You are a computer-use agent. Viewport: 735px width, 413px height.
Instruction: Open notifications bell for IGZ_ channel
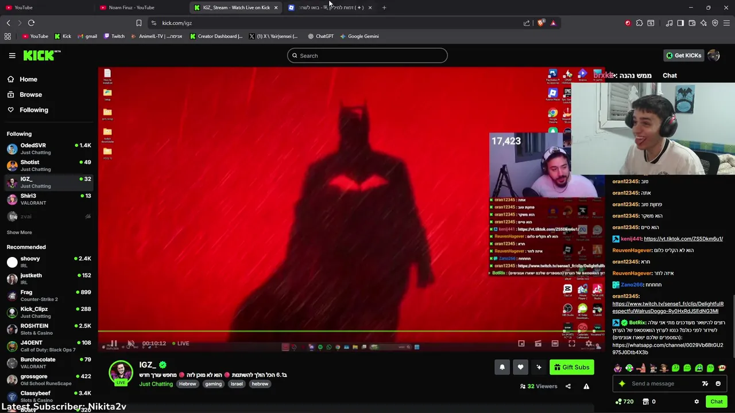[502, 367]
